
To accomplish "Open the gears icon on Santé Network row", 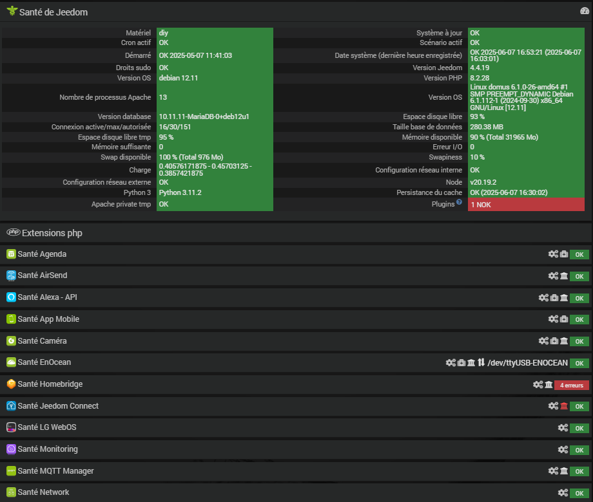I will point(563,493).
